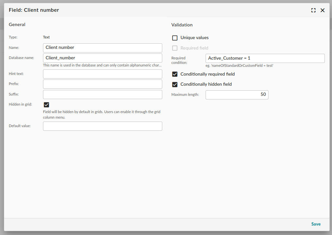
Task: Click into the Prefix field
Action: [x=103, y=84]
